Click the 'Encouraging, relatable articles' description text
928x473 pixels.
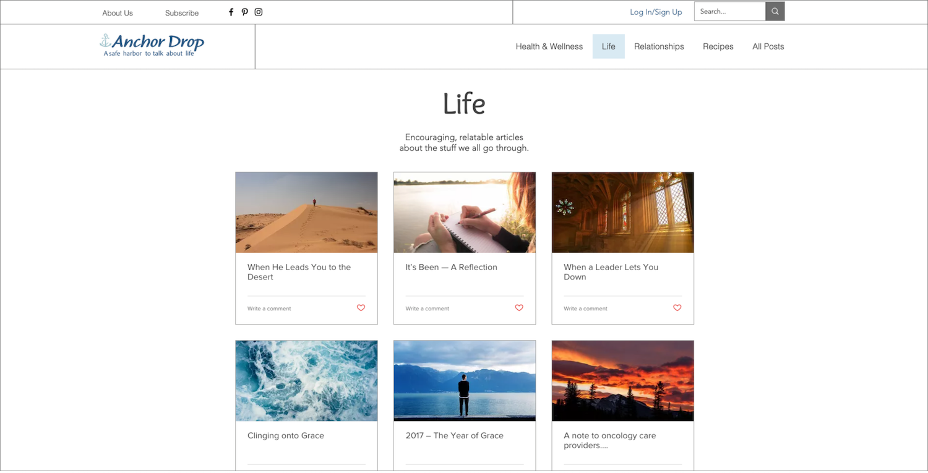tap(464, 143)
